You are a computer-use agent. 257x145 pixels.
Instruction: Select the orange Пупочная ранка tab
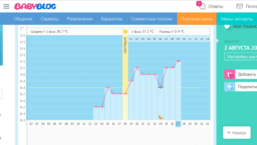point(197,19)
